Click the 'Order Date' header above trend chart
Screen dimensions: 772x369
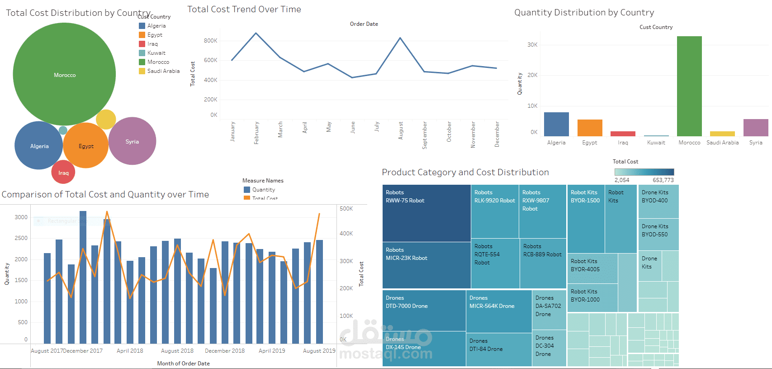coord(364,24)
